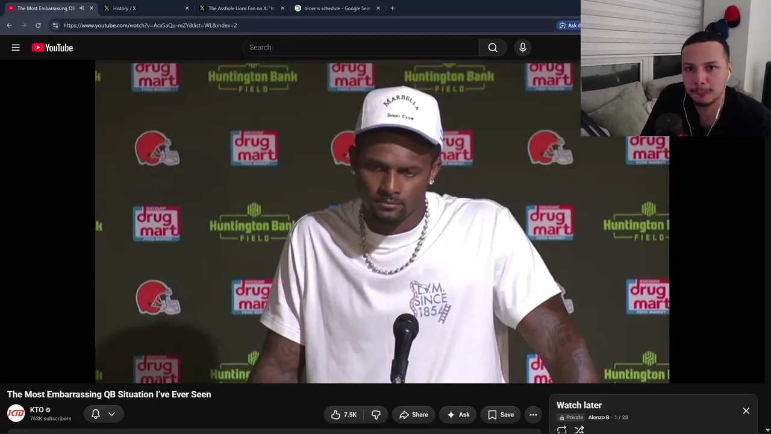Go to the YouTube home logo
771x434 pixels.
click(52, 48)
